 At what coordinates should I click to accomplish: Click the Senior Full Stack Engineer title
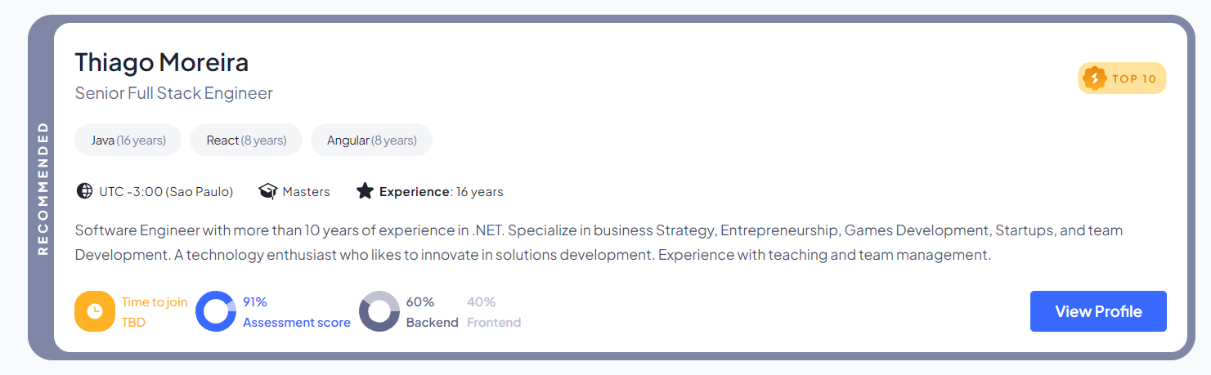pos(173,93)
